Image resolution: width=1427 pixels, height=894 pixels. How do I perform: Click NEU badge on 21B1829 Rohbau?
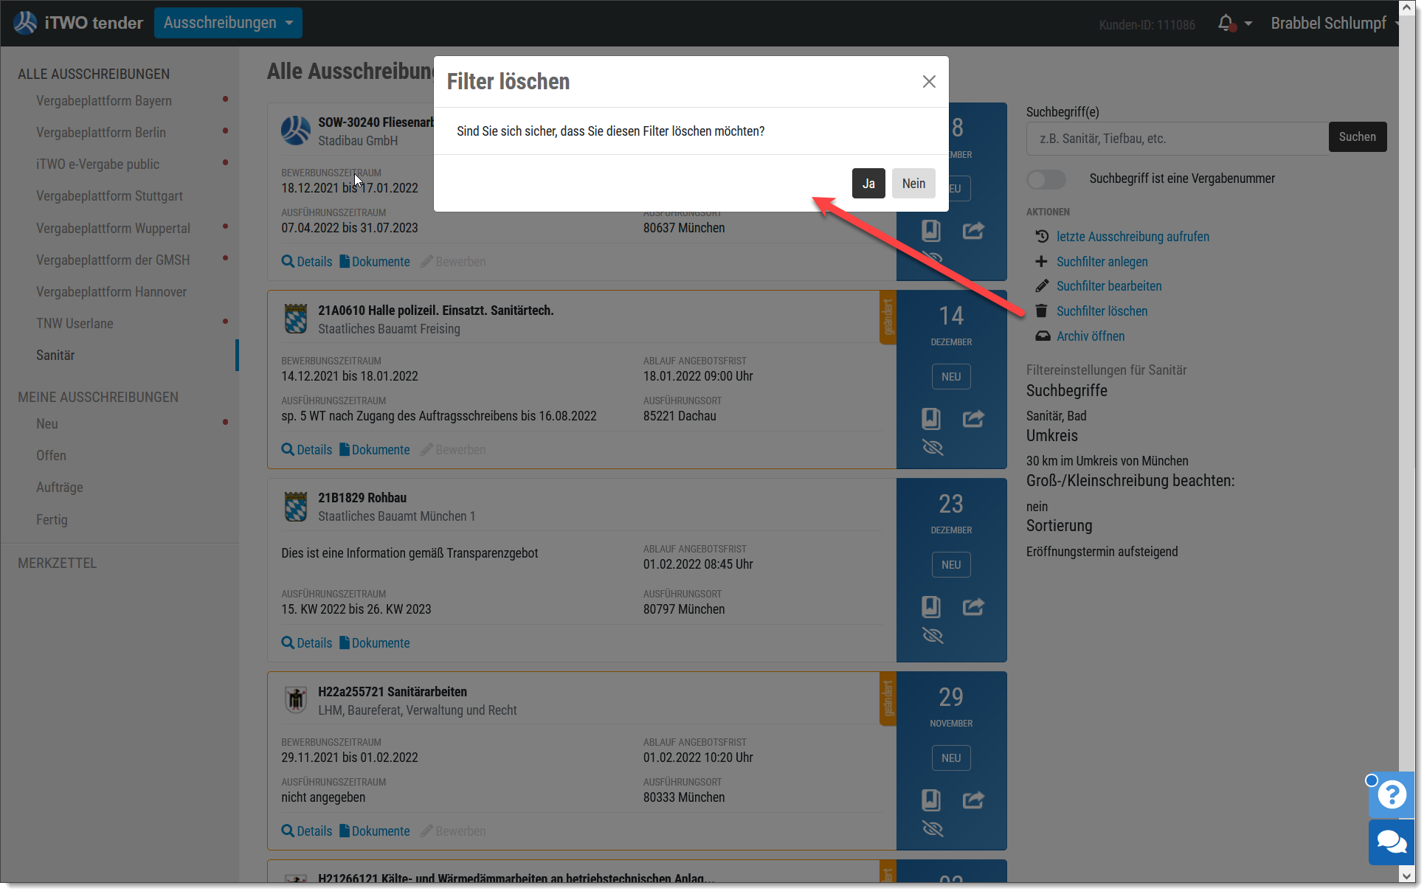tap(951, 565)
